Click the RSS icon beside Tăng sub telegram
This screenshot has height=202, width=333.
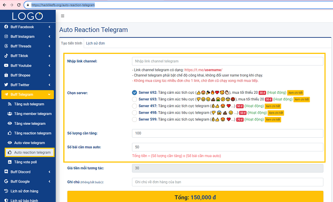click(10, 104)
